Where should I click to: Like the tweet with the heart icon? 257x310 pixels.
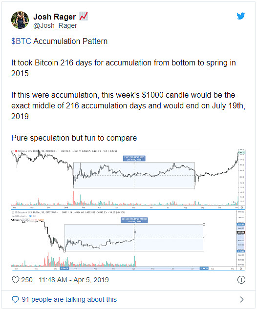[16, 280]
